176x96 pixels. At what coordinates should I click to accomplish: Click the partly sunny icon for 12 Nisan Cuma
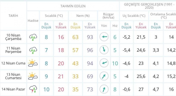pos(33,63)
